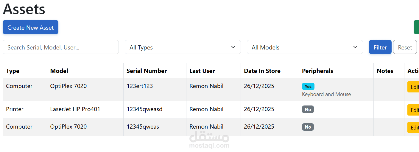This screenshot has width=419, height=152.
Task: Click the Type column header
Action: click(x=13, y=71)
